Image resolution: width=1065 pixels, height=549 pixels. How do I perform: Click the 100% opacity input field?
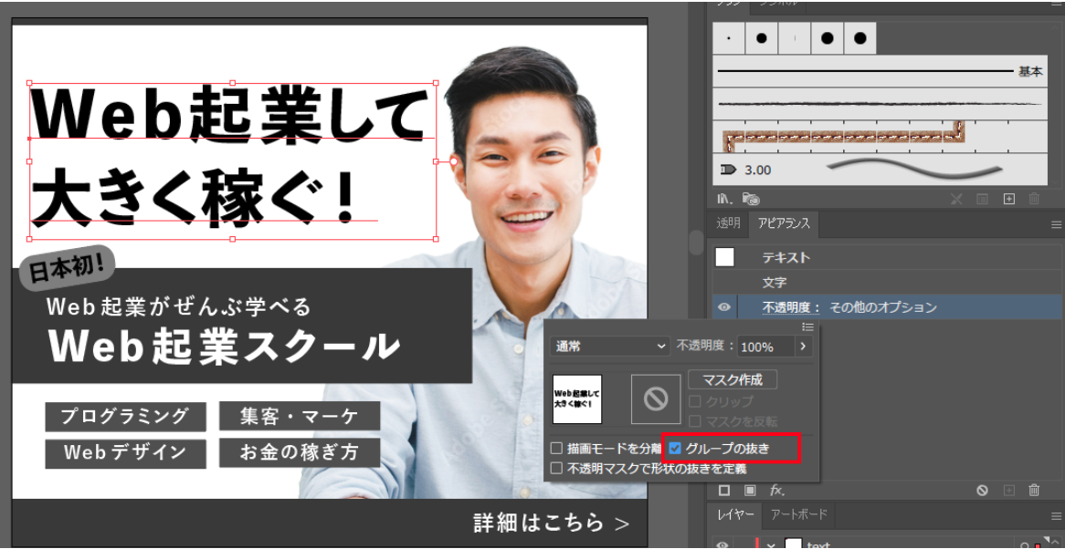click(x=765, y=347)
